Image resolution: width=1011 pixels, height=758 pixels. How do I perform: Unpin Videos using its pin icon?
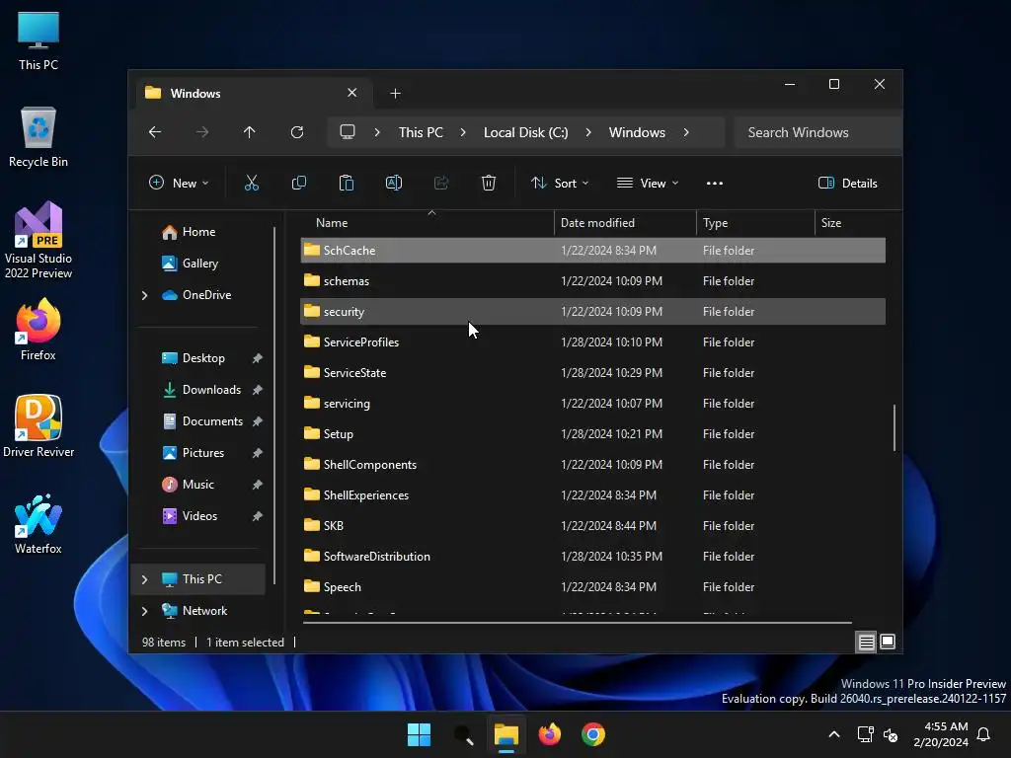coord(258,516)
